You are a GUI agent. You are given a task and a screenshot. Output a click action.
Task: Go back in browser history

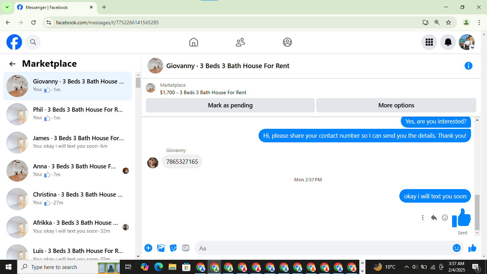pos(8,22)
